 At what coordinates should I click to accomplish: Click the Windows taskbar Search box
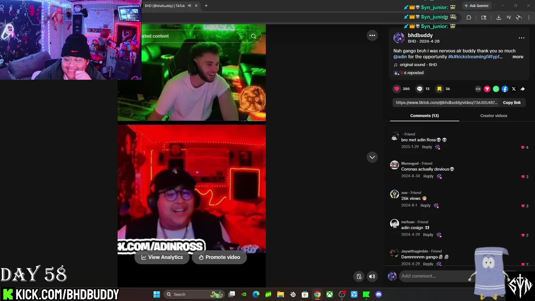click(x=194, y=294)
